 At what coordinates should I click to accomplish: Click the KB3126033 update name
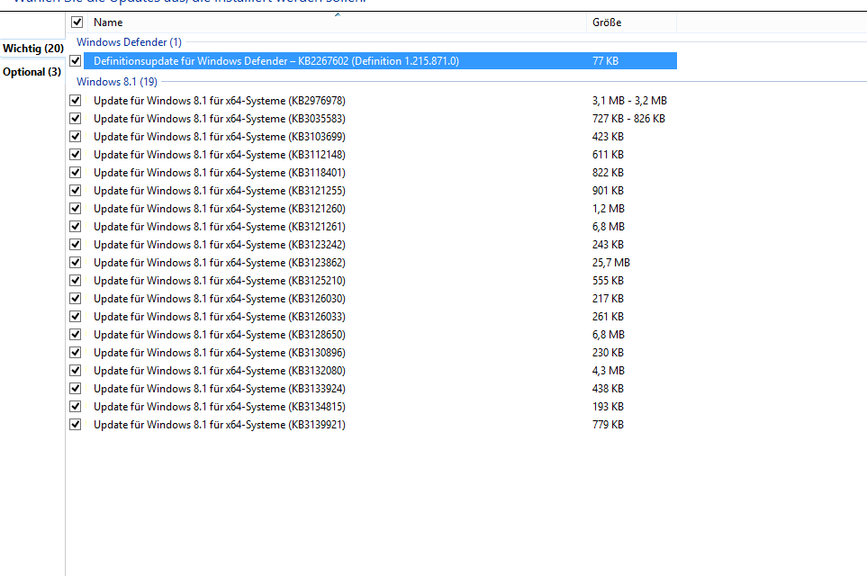point(220,316)
